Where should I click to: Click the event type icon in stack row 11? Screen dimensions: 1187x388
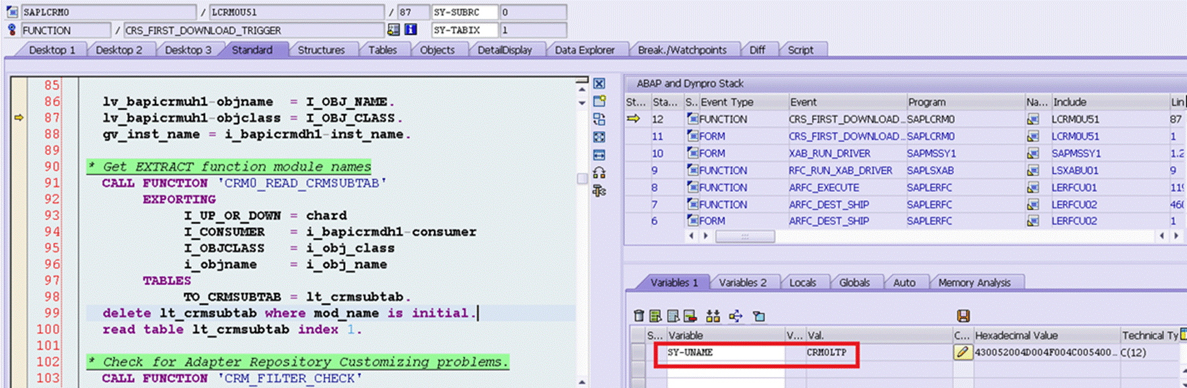pos(693,136)
